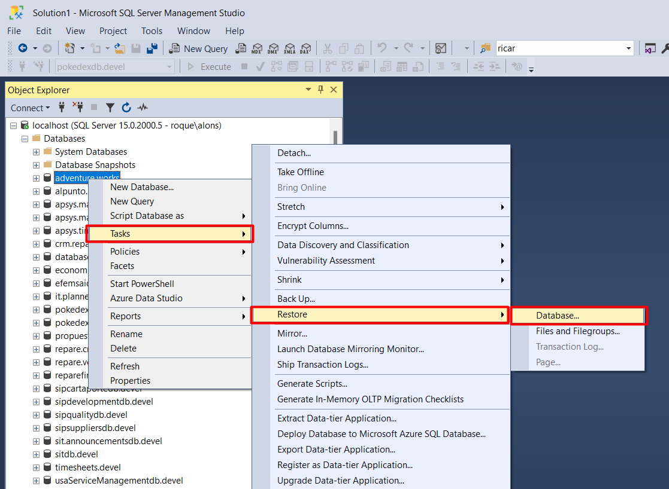Image resolution: width=669 pixels, height=489 pixels.
Task: Expand the System Databases folder
Action: coord(37,152)
